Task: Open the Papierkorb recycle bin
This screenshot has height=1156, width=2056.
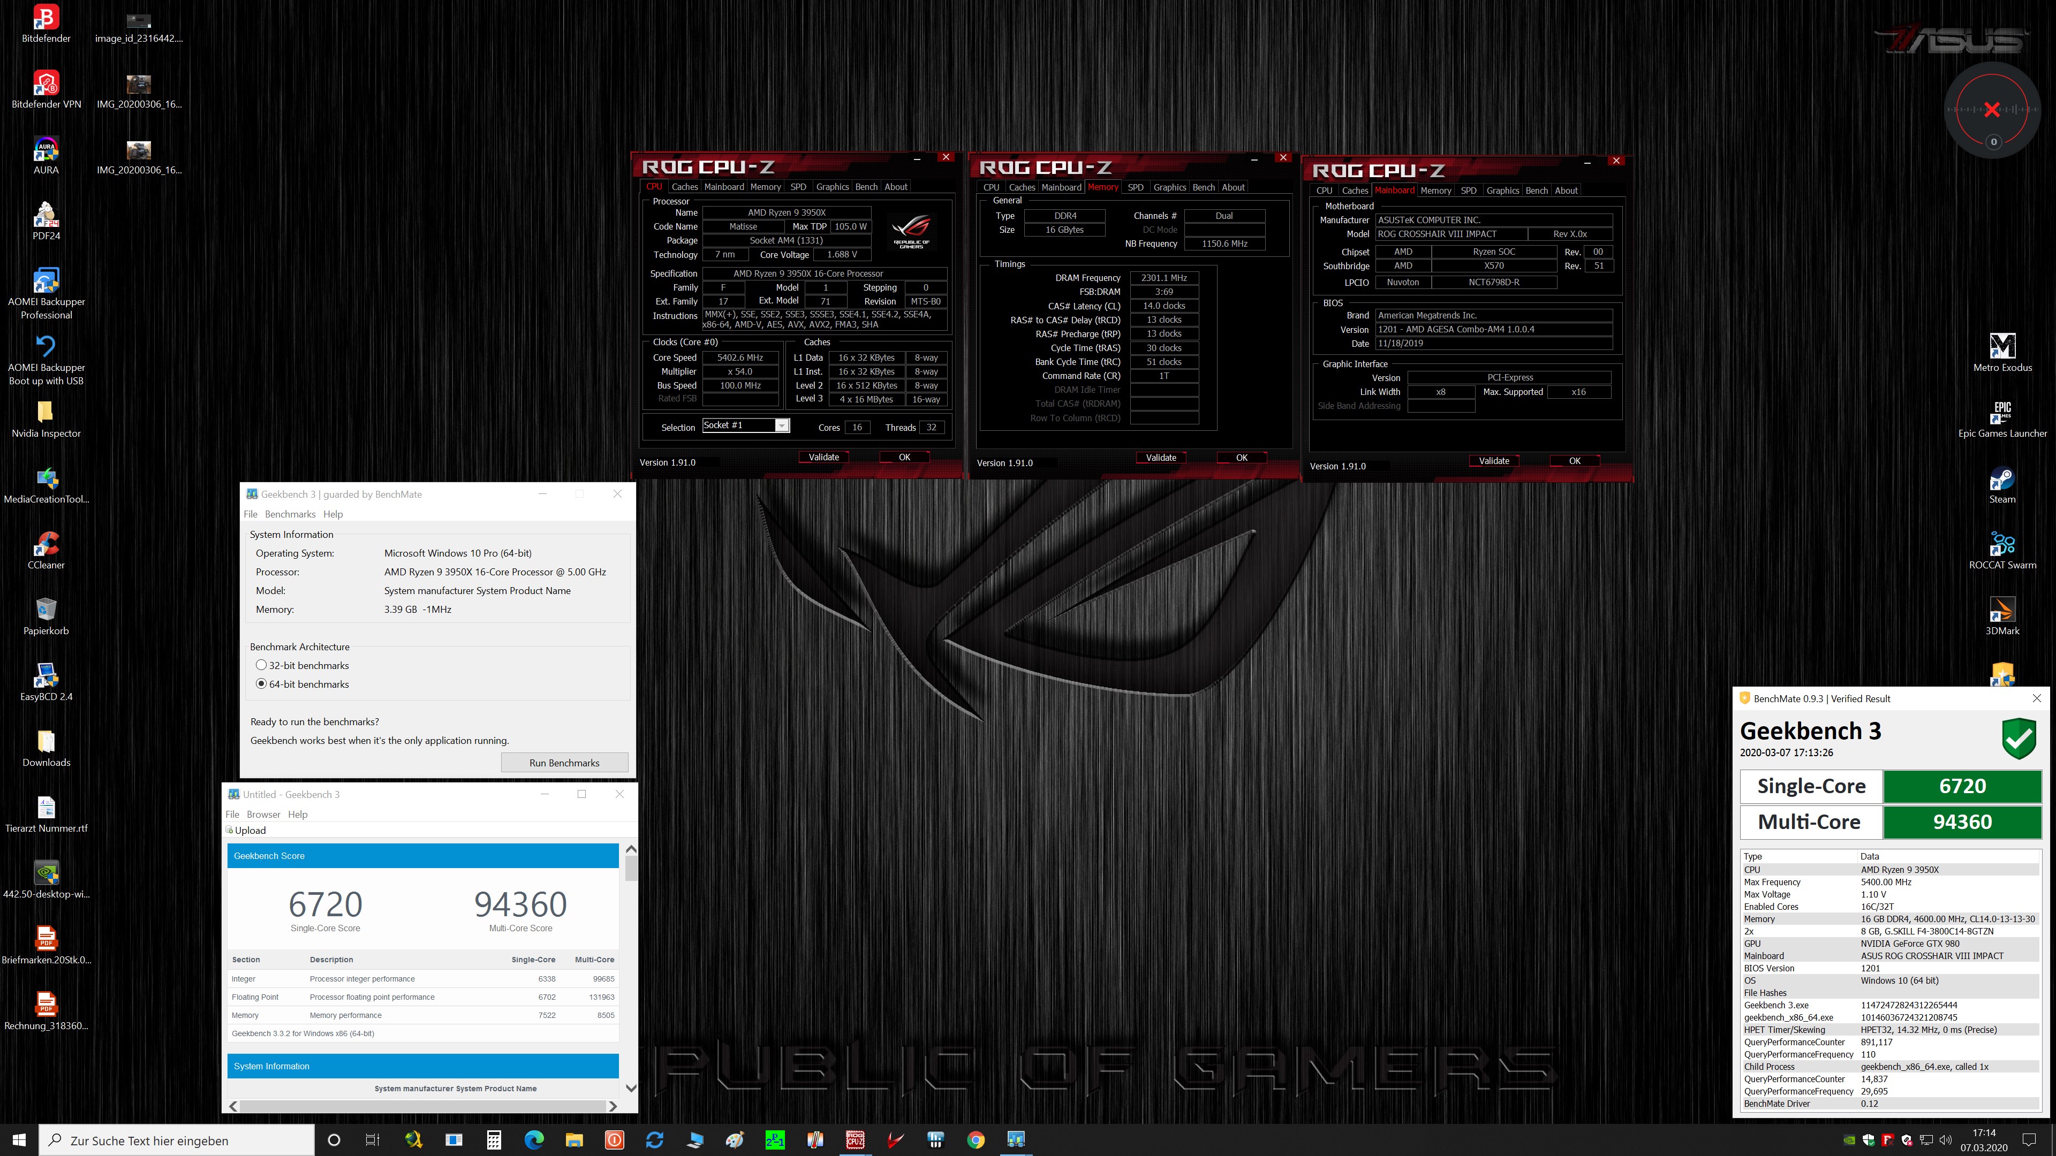Action: pyautogui.click(x=46, y=610)
